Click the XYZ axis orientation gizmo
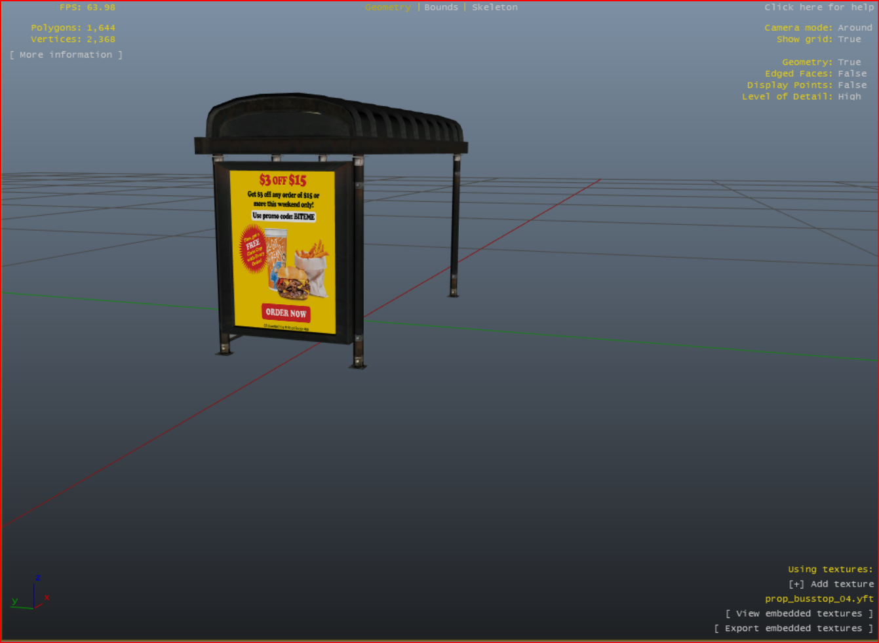Viewport: 879px width, 643px height. click(31, 596)
